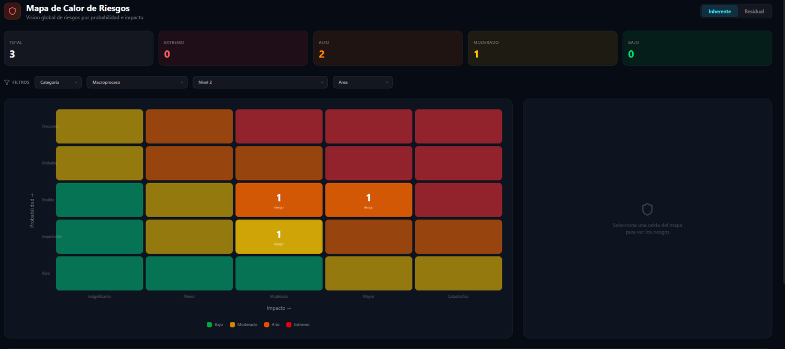Select the Posible–Moderado cell with 1 riesgo
The height and width of the screenshot is (349, 785).
[279, 200]
